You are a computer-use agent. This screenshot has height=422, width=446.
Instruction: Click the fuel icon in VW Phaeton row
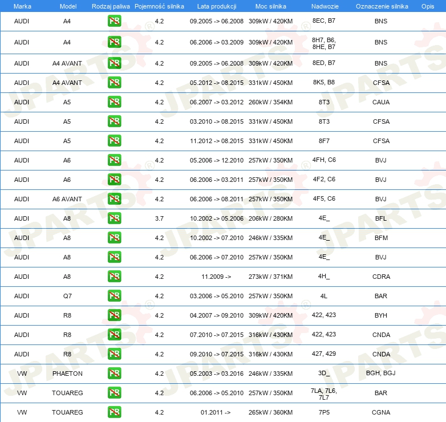click(x=114, y=374)
